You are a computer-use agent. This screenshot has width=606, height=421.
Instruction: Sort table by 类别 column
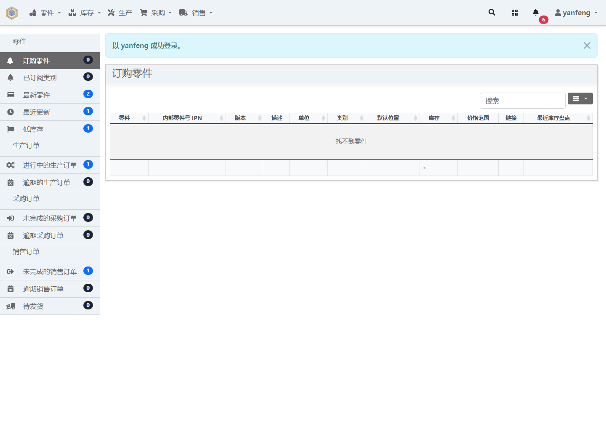click(347, 118)
